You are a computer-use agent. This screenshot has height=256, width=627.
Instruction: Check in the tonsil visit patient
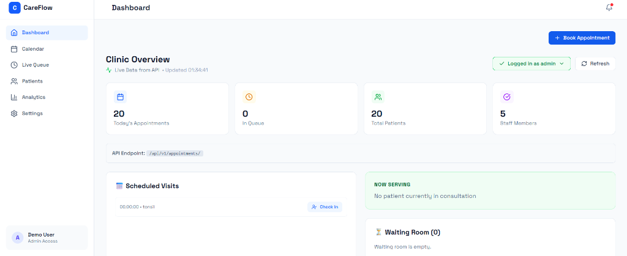pos(325,207)
